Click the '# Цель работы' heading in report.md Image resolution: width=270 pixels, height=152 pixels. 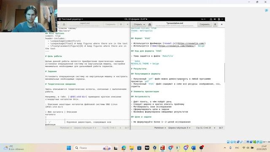pyautogui.click(x=54, y=56)
